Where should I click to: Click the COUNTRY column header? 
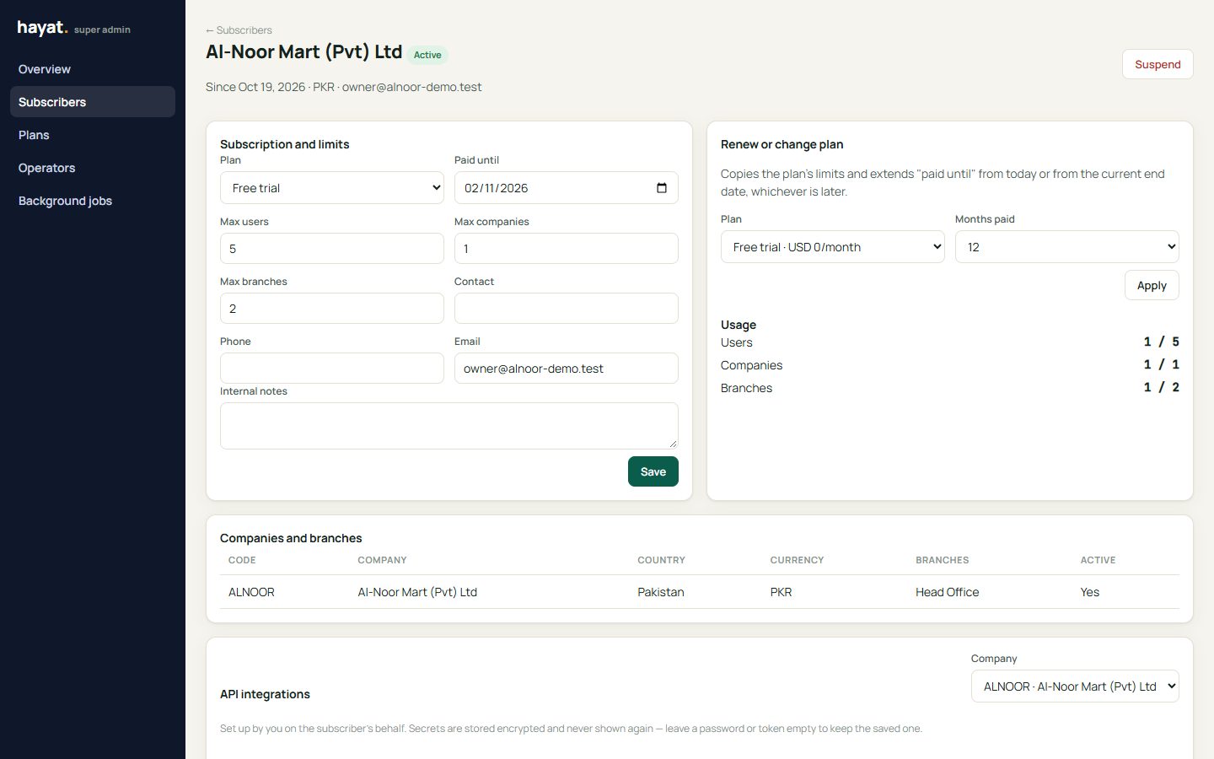click(661, 560)
